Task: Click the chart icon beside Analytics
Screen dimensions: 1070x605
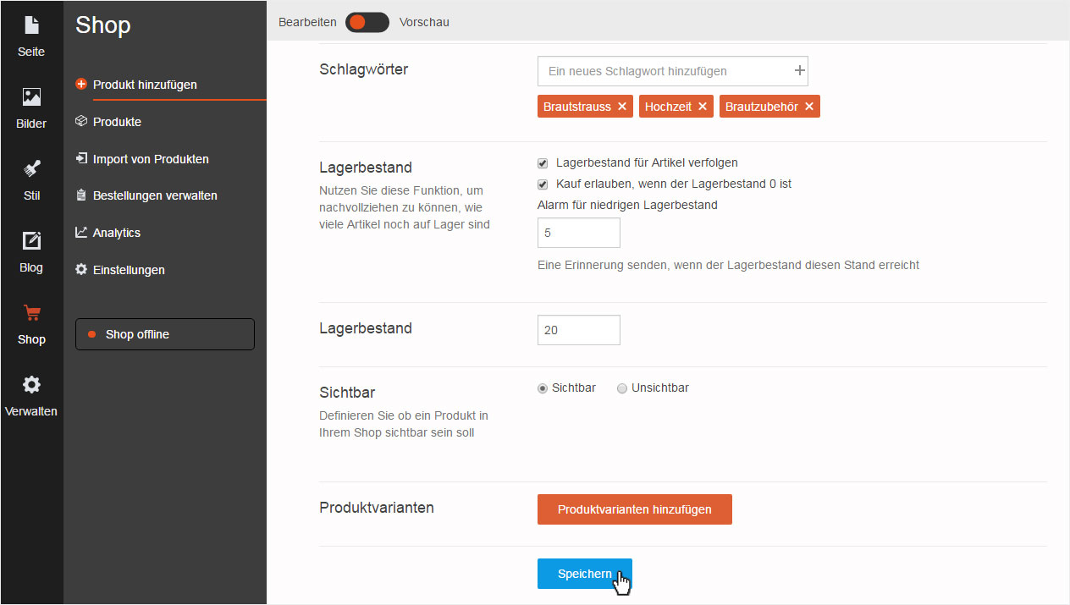Action: pyautogui.click(x=81, y=233)
